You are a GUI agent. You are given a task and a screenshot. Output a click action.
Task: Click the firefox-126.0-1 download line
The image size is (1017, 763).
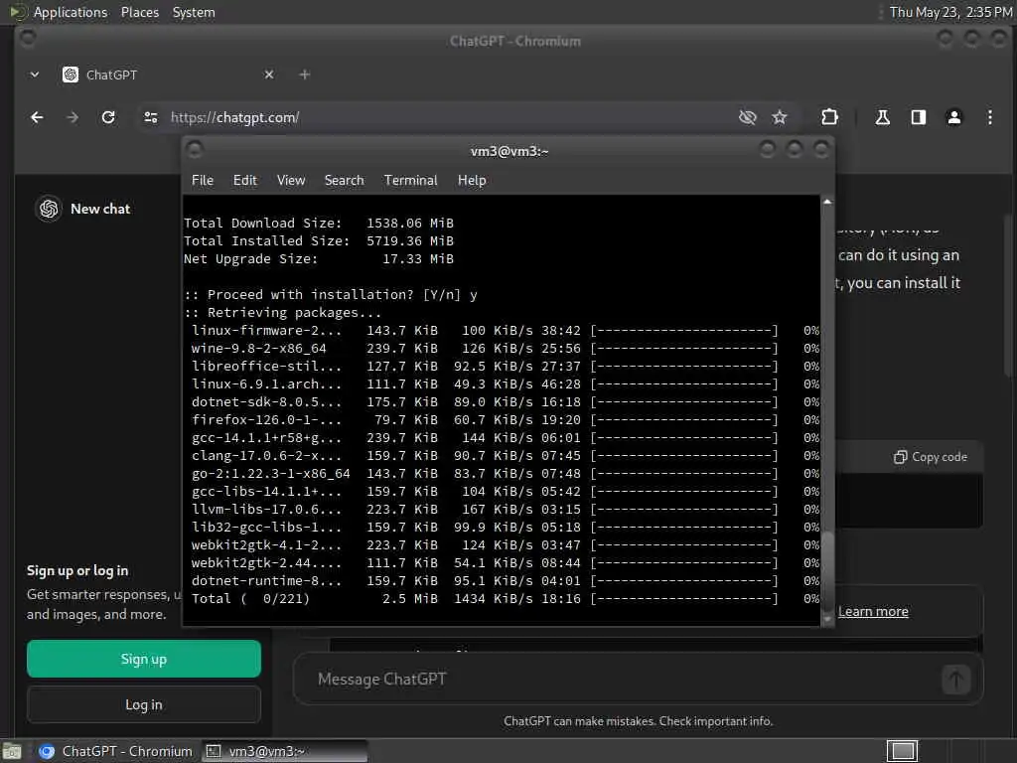pos(506,420)
